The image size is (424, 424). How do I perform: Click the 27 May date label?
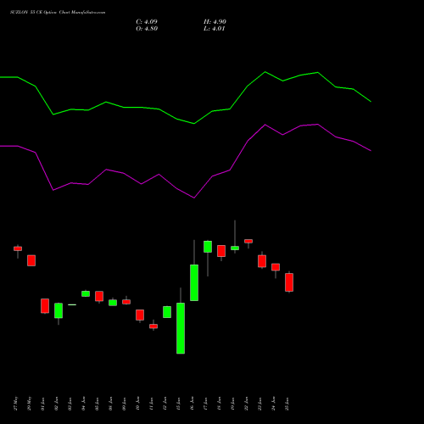16,404
